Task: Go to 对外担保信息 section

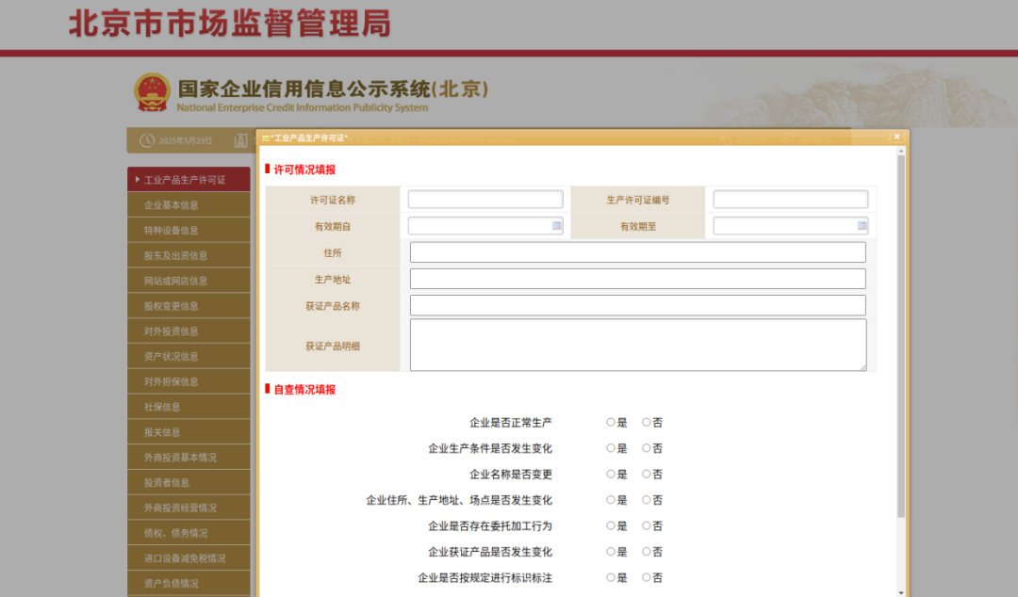Action: click(x=189, y=382)
